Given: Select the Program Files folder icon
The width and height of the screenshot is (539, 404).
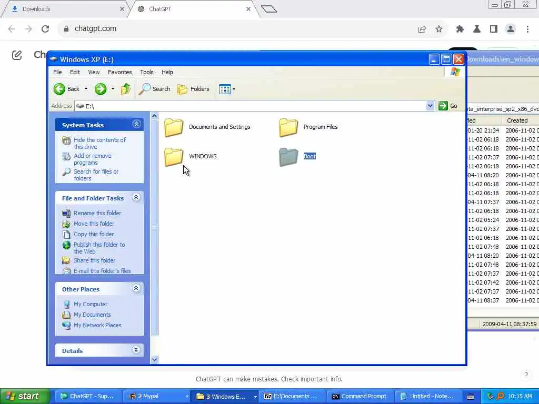Looking at the screenshot, I should 288,127.
